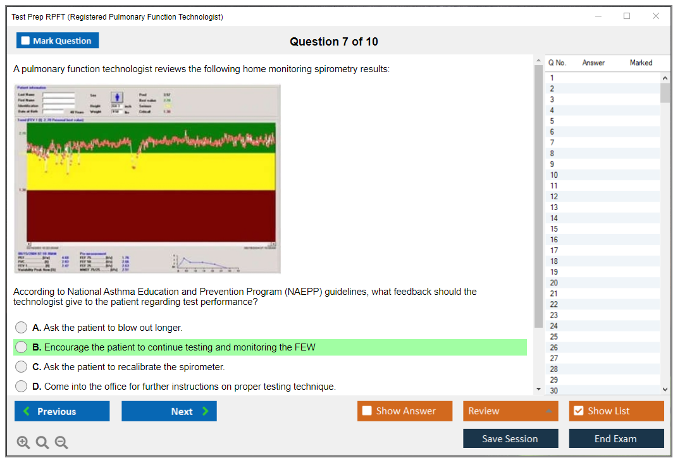Open the Review dropdown menu
Viewport: 680px width, 465px height.
(x=510, y=411)
